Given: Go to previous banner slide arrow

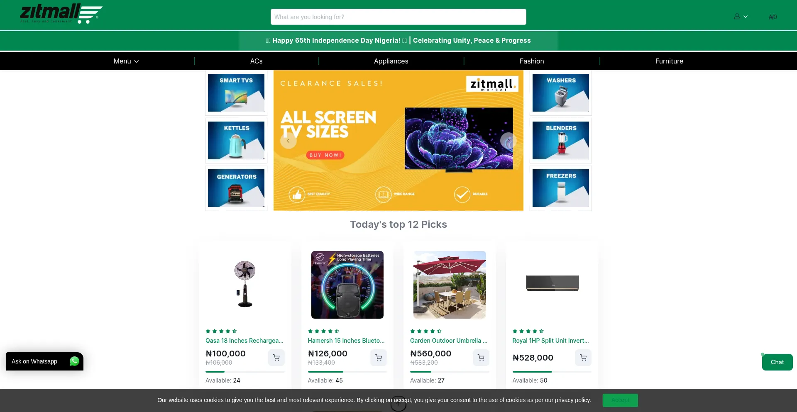Looking at the screenshot, I should [x=288, y=141].
